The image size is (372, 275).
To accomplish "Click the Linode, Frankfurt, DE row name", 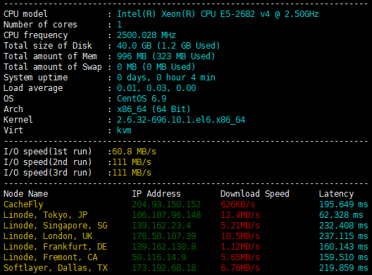I will click(x=55, y=247).
